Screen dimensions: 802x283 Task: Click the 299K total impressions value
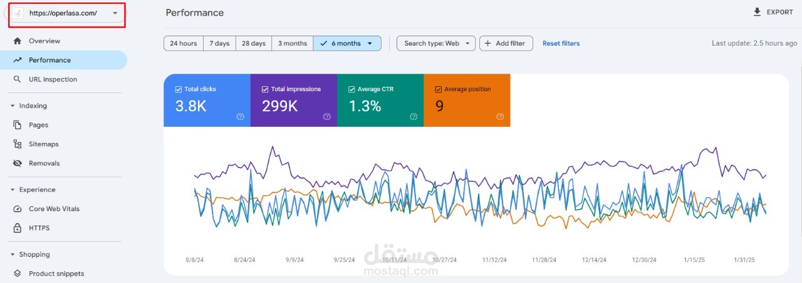[279, 106]
